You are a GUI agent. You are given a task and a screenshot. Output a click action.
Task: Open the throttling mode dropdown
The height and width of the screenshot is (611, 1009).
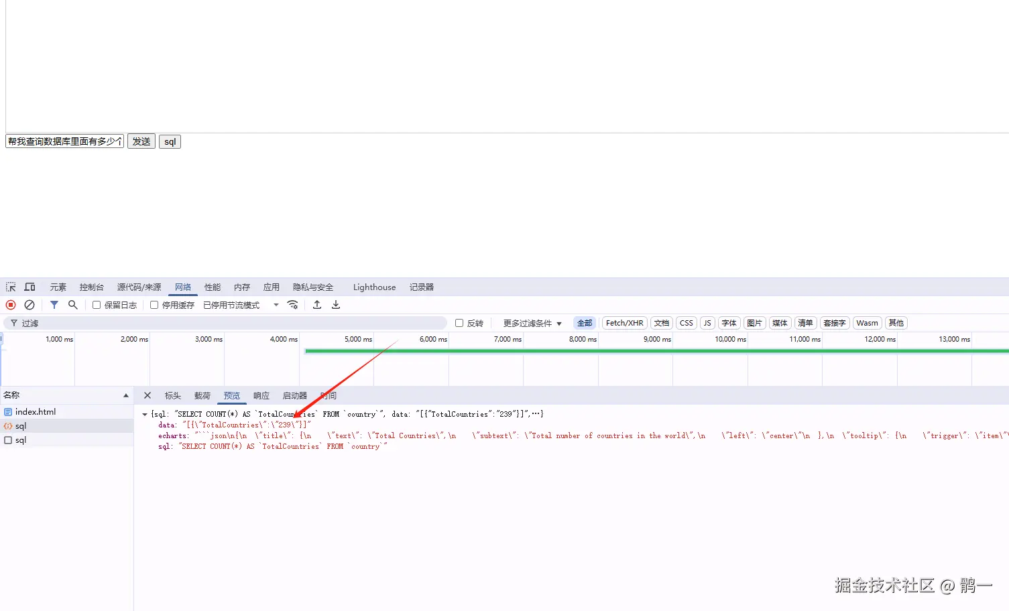(241, 305)
